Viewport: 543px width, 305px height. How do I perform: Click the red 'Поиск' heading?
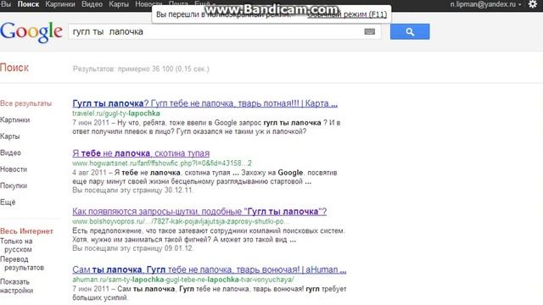click(x=14, y=68)
